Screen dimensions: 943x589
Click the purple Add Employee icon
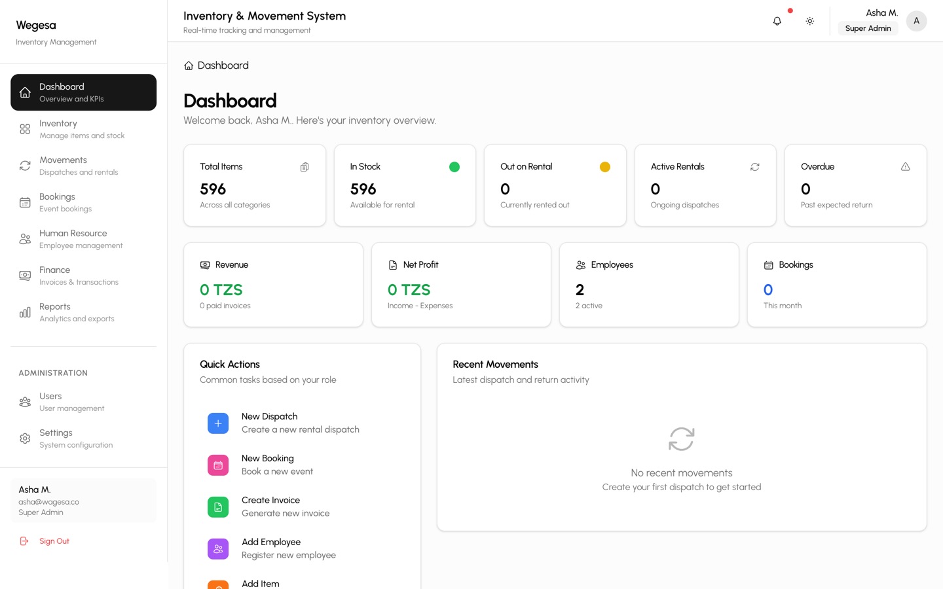click(x=218, y=549)
